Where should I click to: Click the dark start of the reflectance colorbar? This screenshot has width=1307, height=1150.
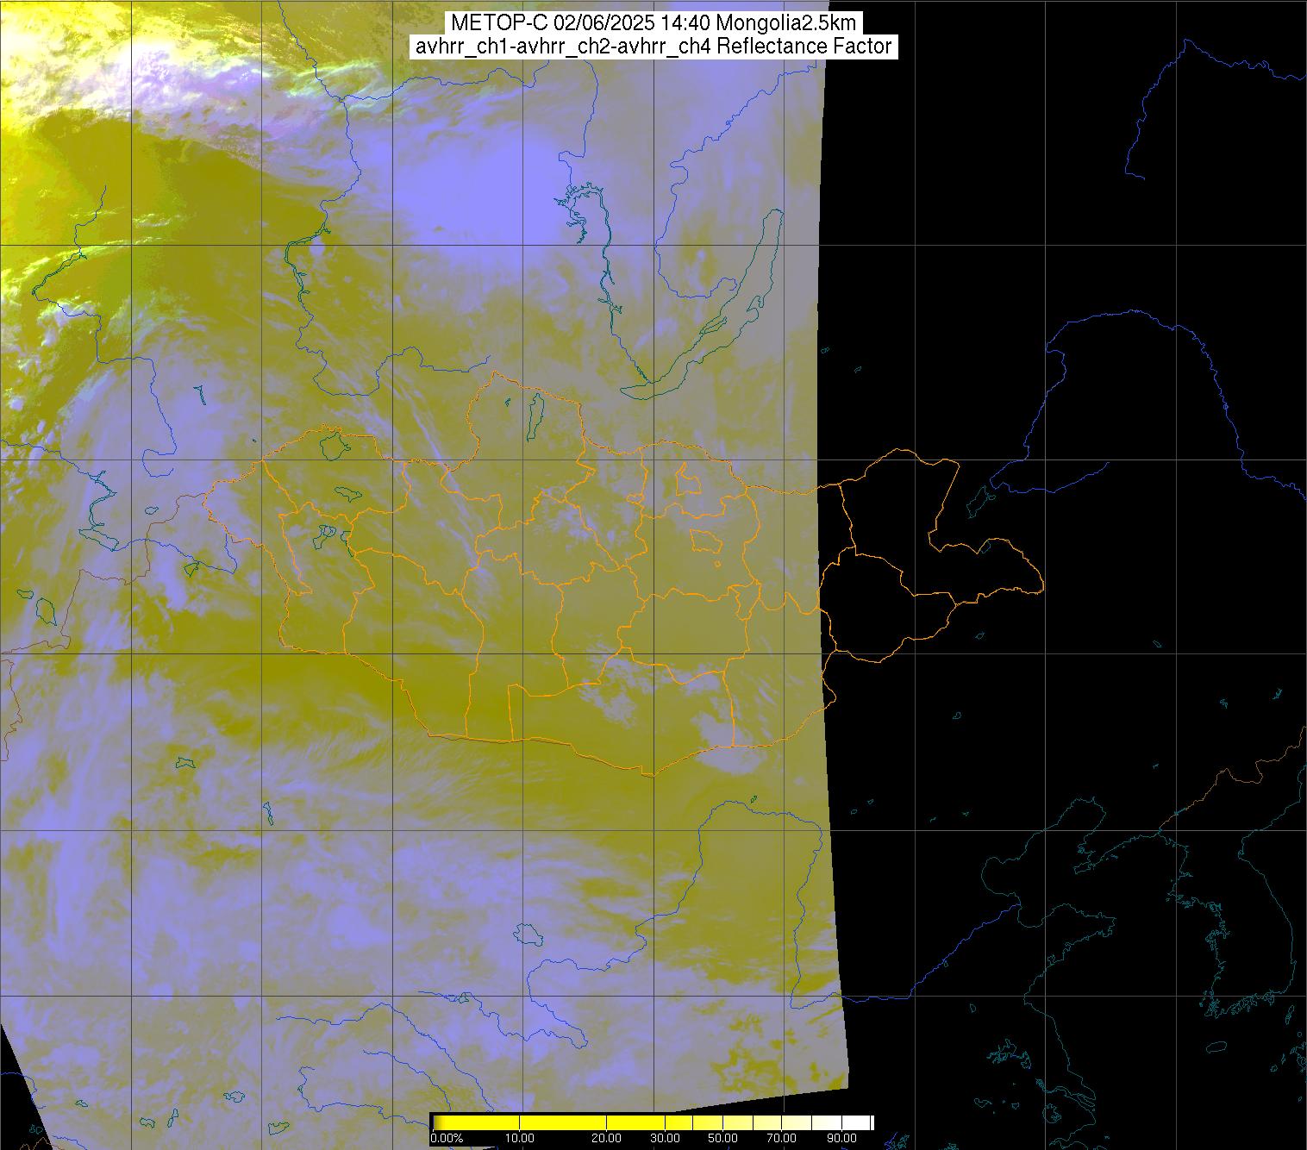[x=436, y=1122]
